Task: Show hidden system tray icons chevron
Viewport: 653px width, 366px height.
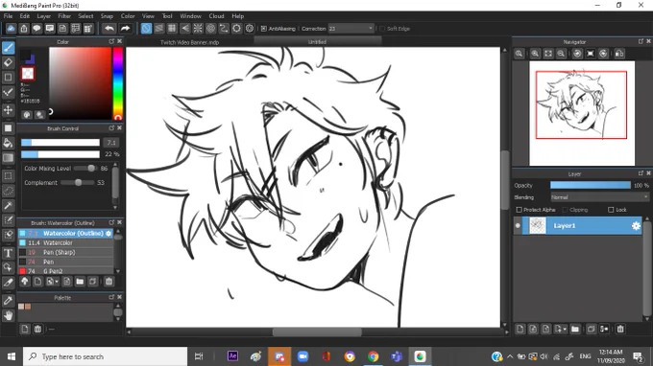Action: pos(510,356)
